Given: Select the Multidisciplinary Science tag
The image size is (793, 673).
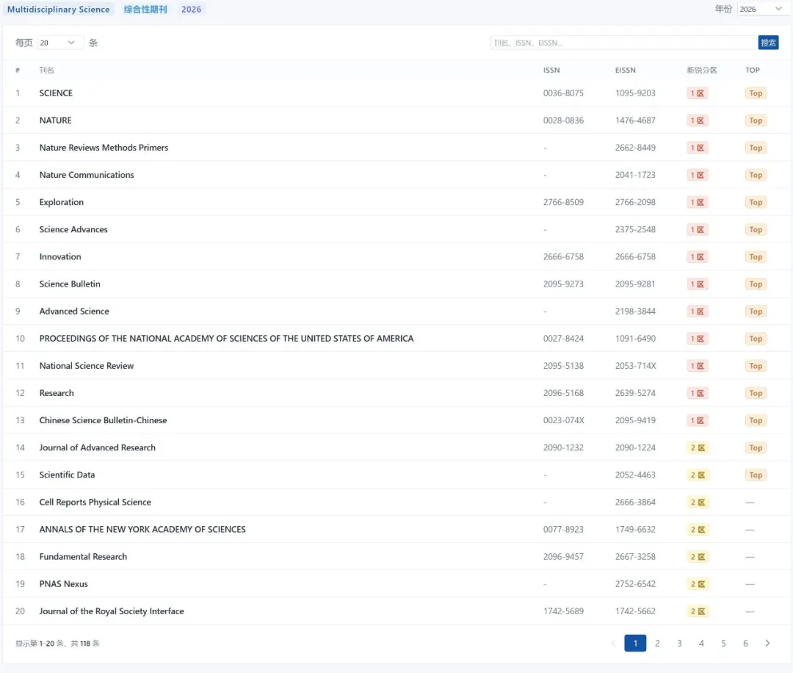Looking at the screenshot, I should pos(59,10).
